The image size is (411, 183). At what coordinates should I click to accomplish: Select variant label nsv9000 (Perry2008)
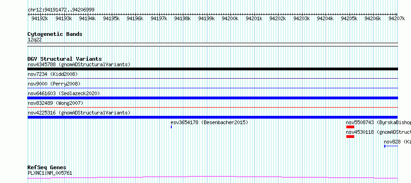tap(54, 84)
